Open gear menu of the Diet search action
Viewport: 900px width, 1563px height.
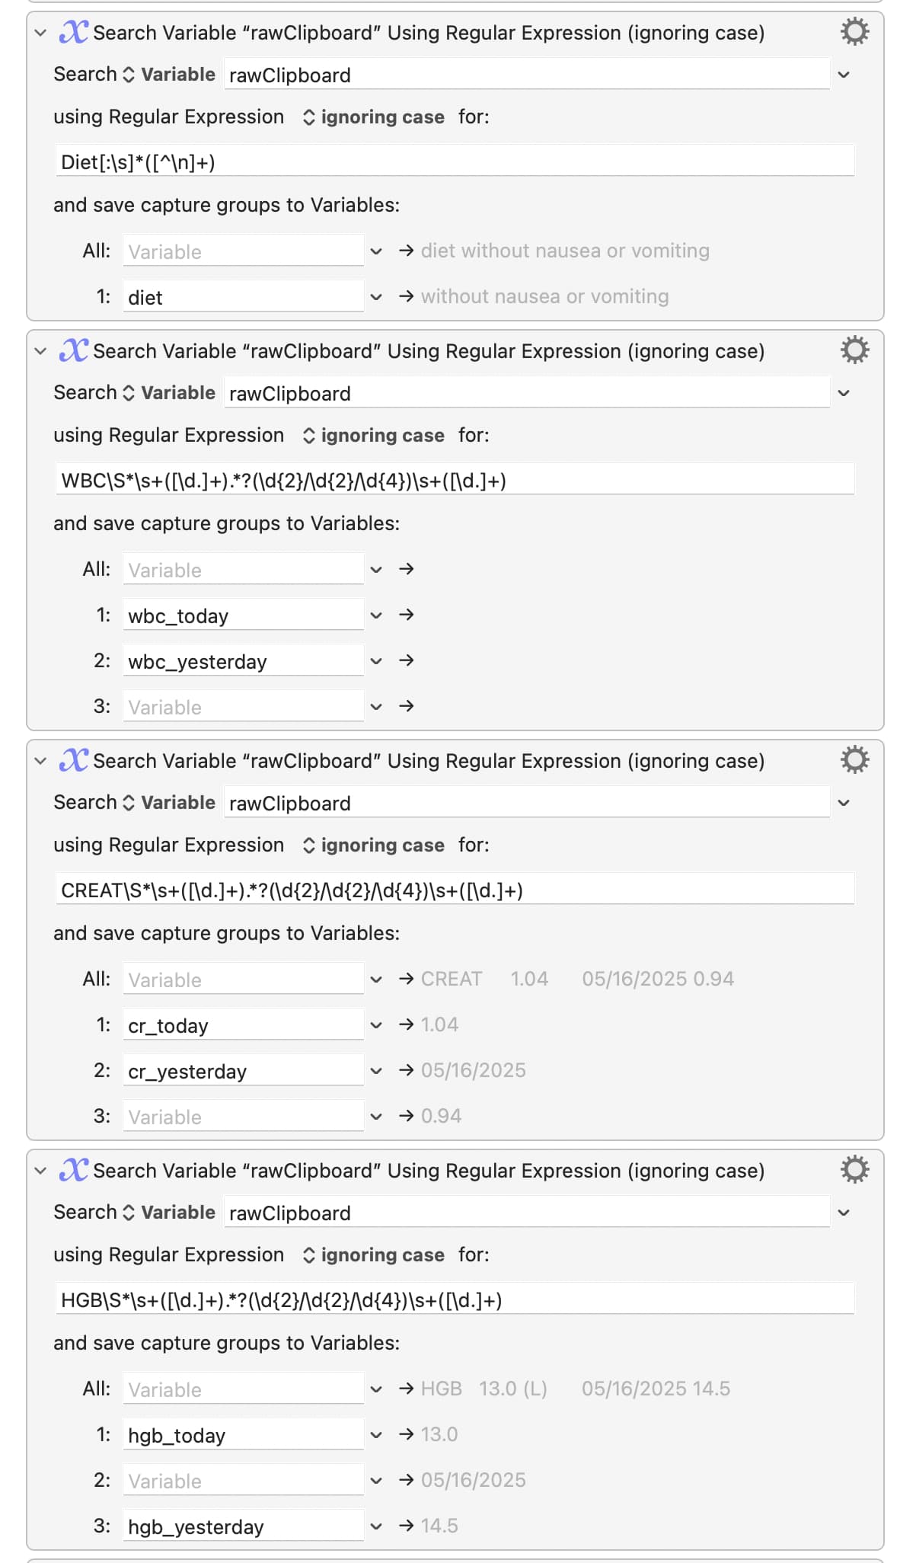click(x=854, y=32)
